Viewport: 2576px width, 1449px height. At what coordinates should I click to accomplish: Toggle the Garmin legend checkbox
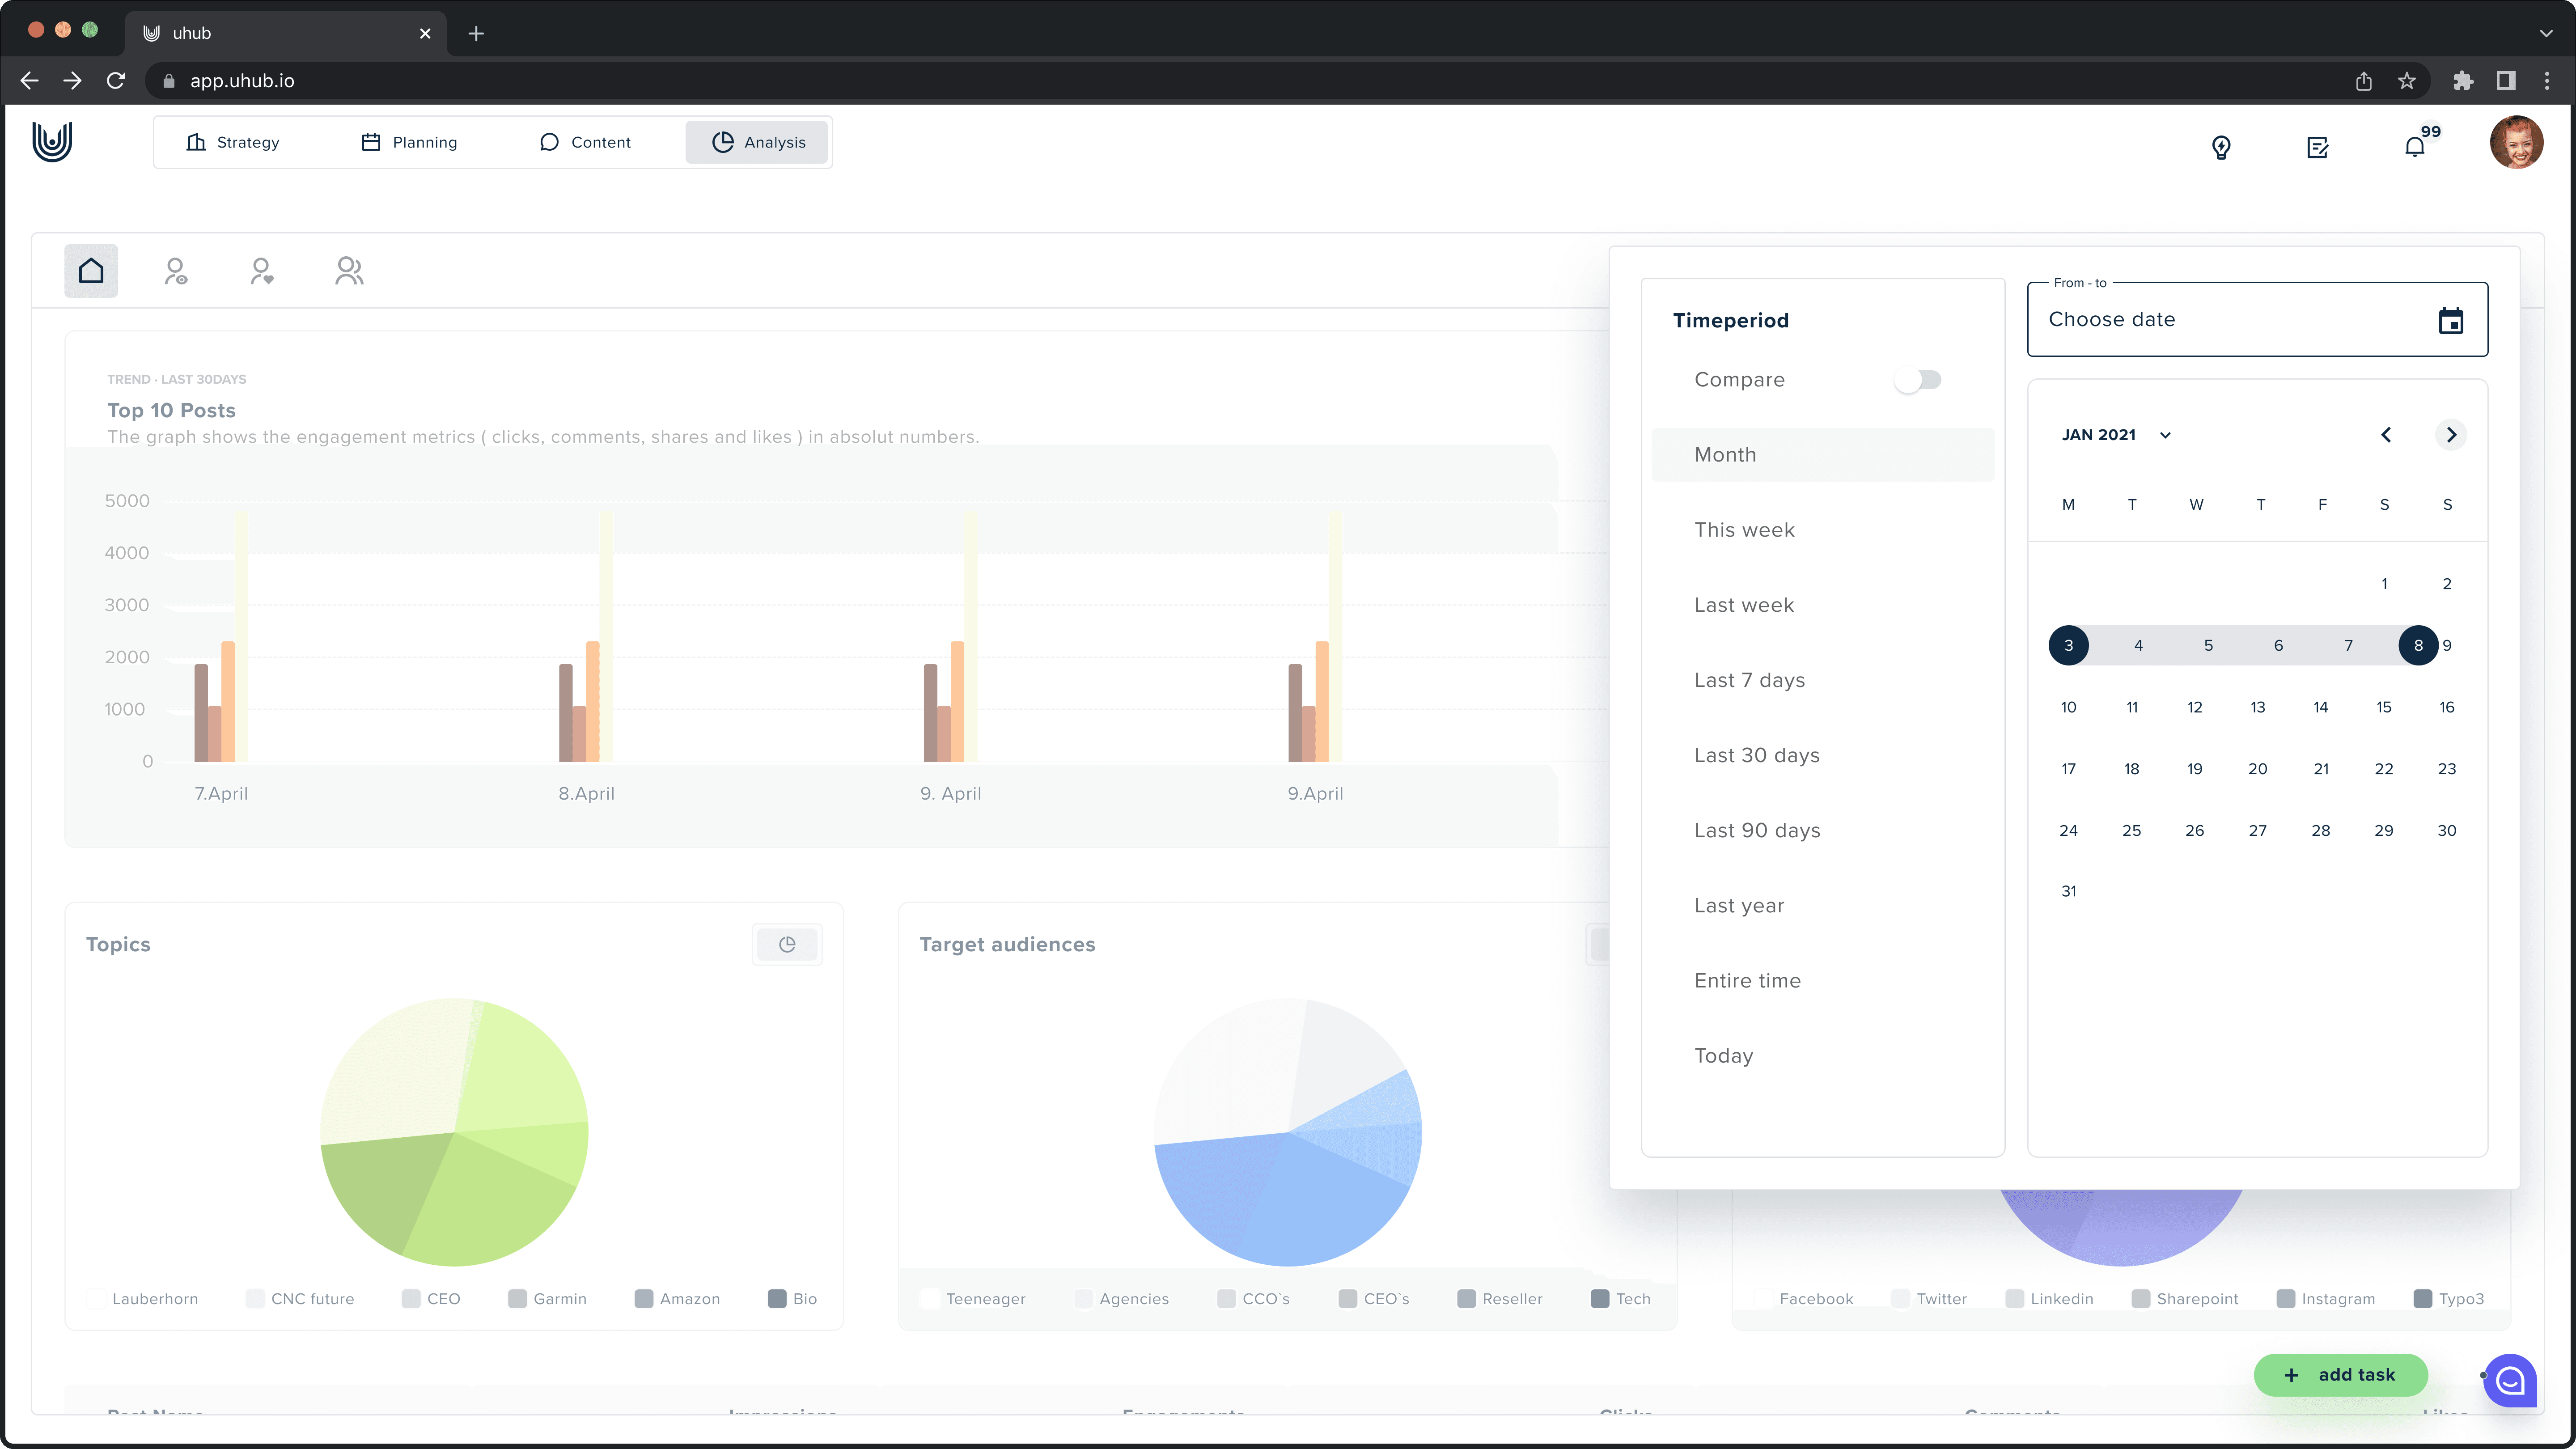517,1299
